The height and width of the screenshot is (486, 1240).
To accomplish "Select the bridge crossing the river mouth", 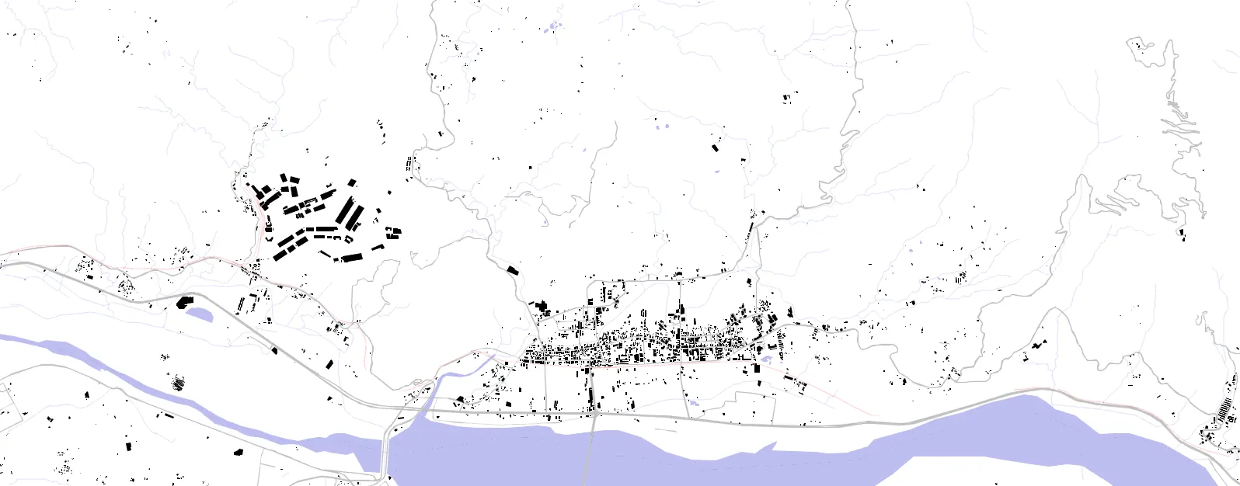I will (385, 454).
